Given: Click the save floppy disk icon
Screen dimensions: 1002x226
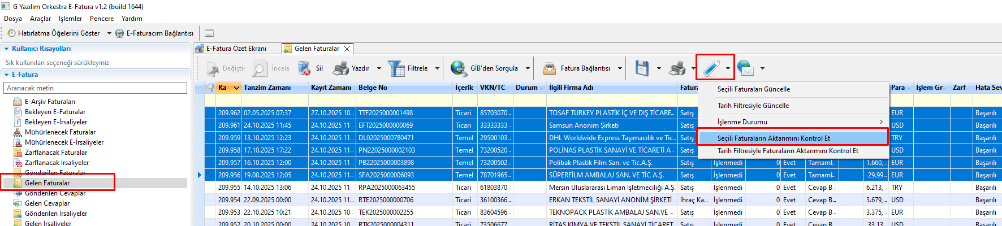Looking at the screenshot, I should click(642, 68).
